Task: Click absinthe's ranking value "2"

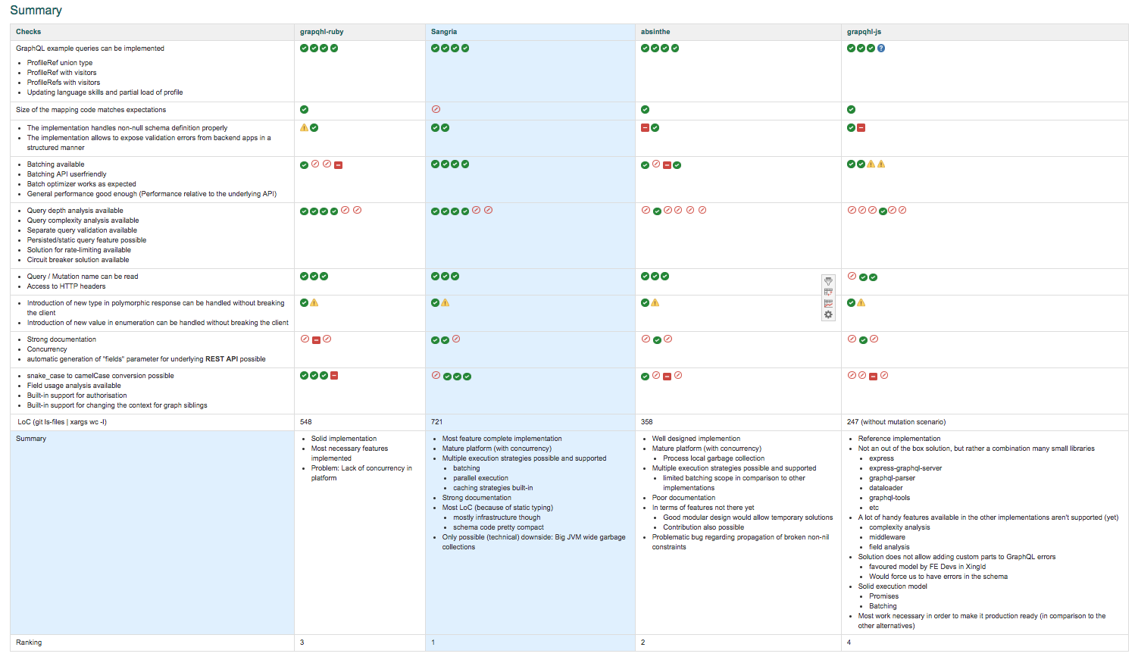Action: 643,643
